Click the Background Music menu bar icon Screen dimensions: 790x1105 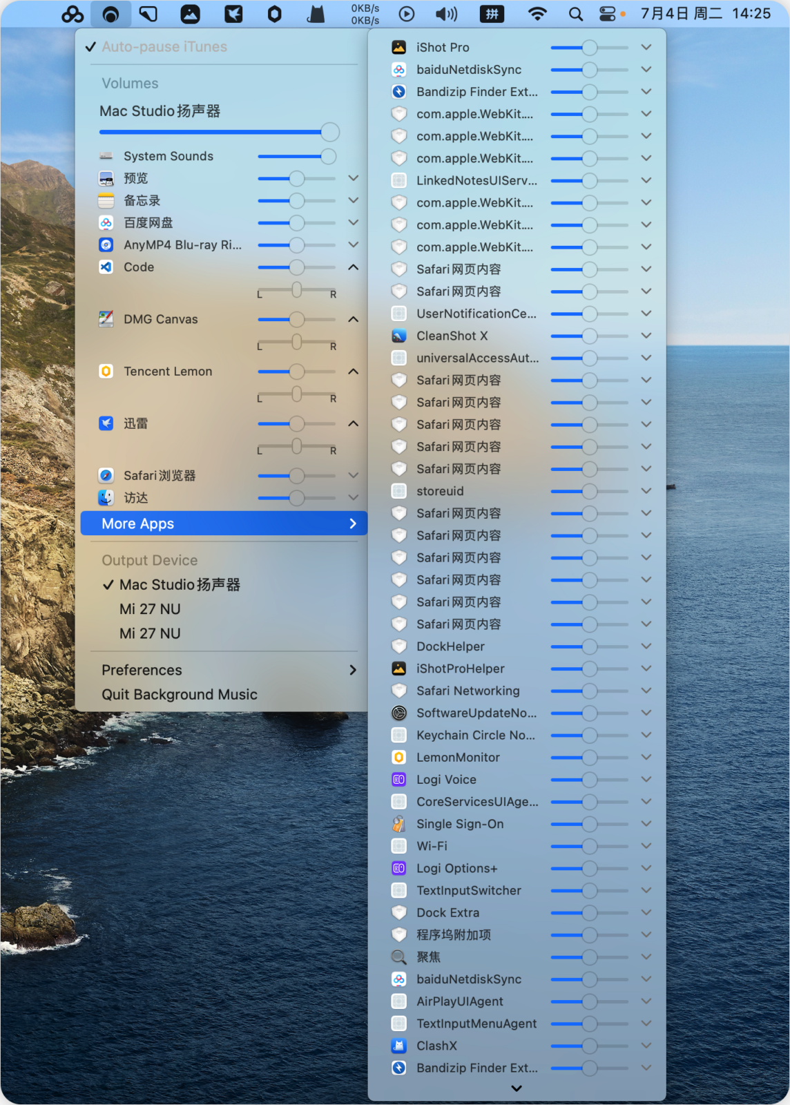pos(110,14)
